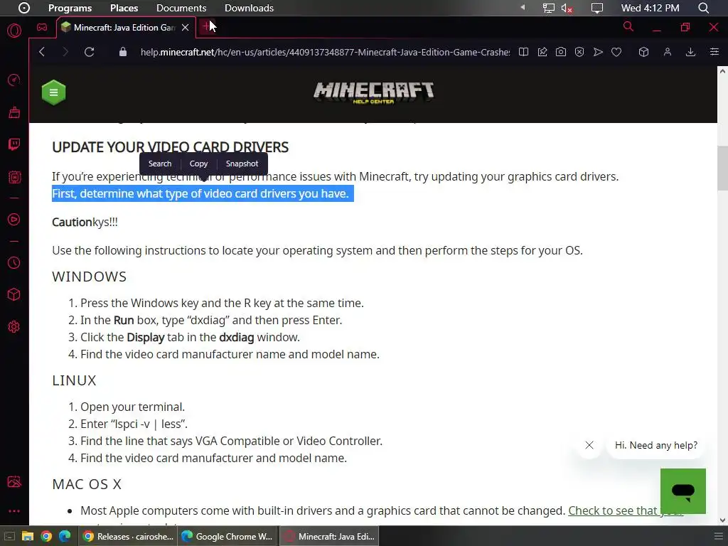Click the three dots sidebar setup

tap(14, 510)
